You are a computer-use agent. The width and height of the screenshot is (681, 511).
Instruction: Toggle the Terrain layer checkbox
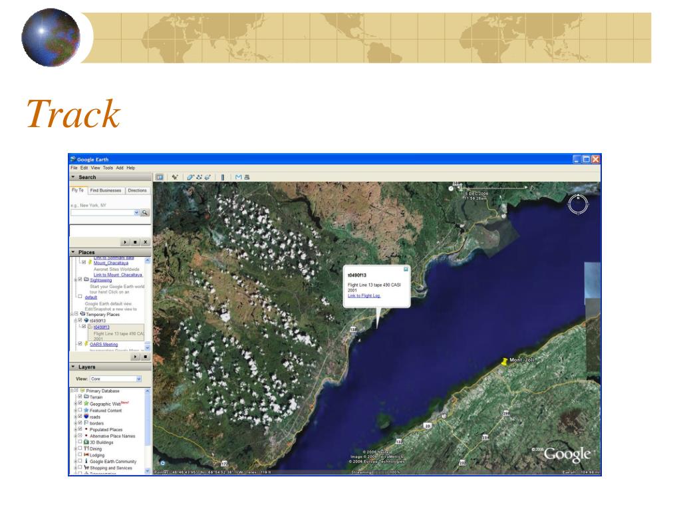pos(80,397)
